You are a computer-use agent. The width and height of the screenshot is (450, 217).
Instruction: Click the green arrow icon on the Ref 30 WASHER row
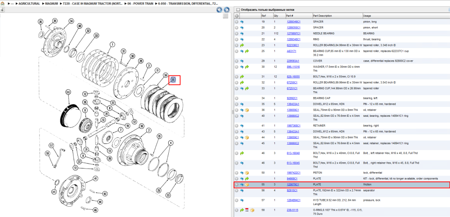247,67
